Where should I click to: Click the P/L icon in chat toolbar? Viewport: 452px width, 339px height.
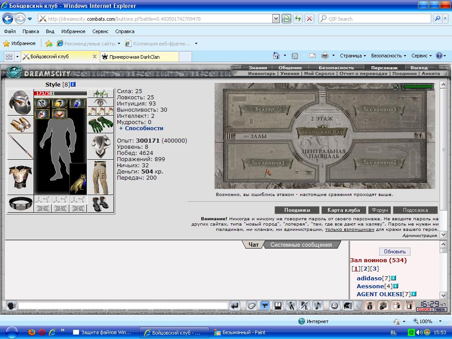(x=305, y=305)
